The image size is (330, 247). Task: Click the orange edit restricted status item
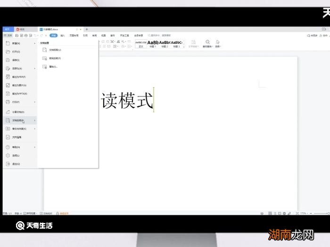click(x=62, y=214)
